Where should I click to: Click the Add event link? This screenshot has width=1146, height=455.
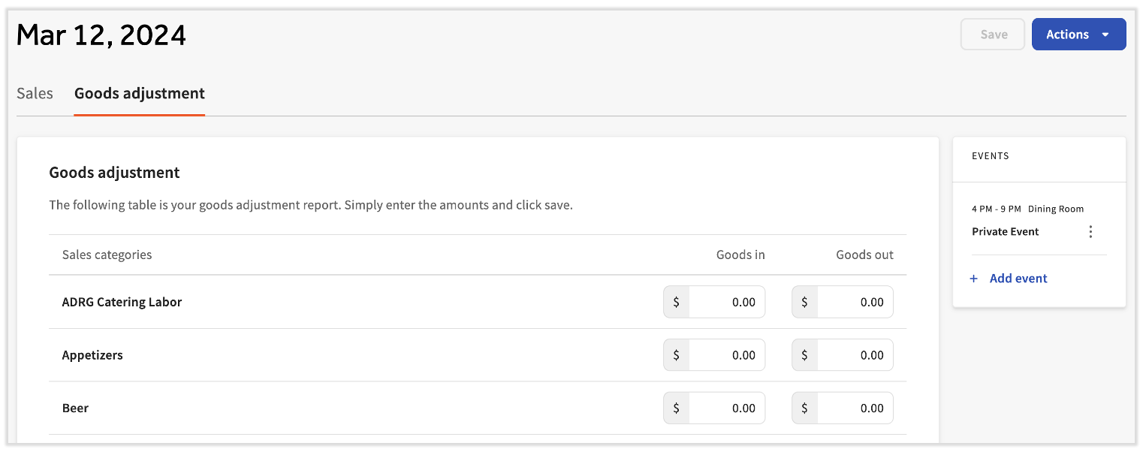pos(1018,279)
